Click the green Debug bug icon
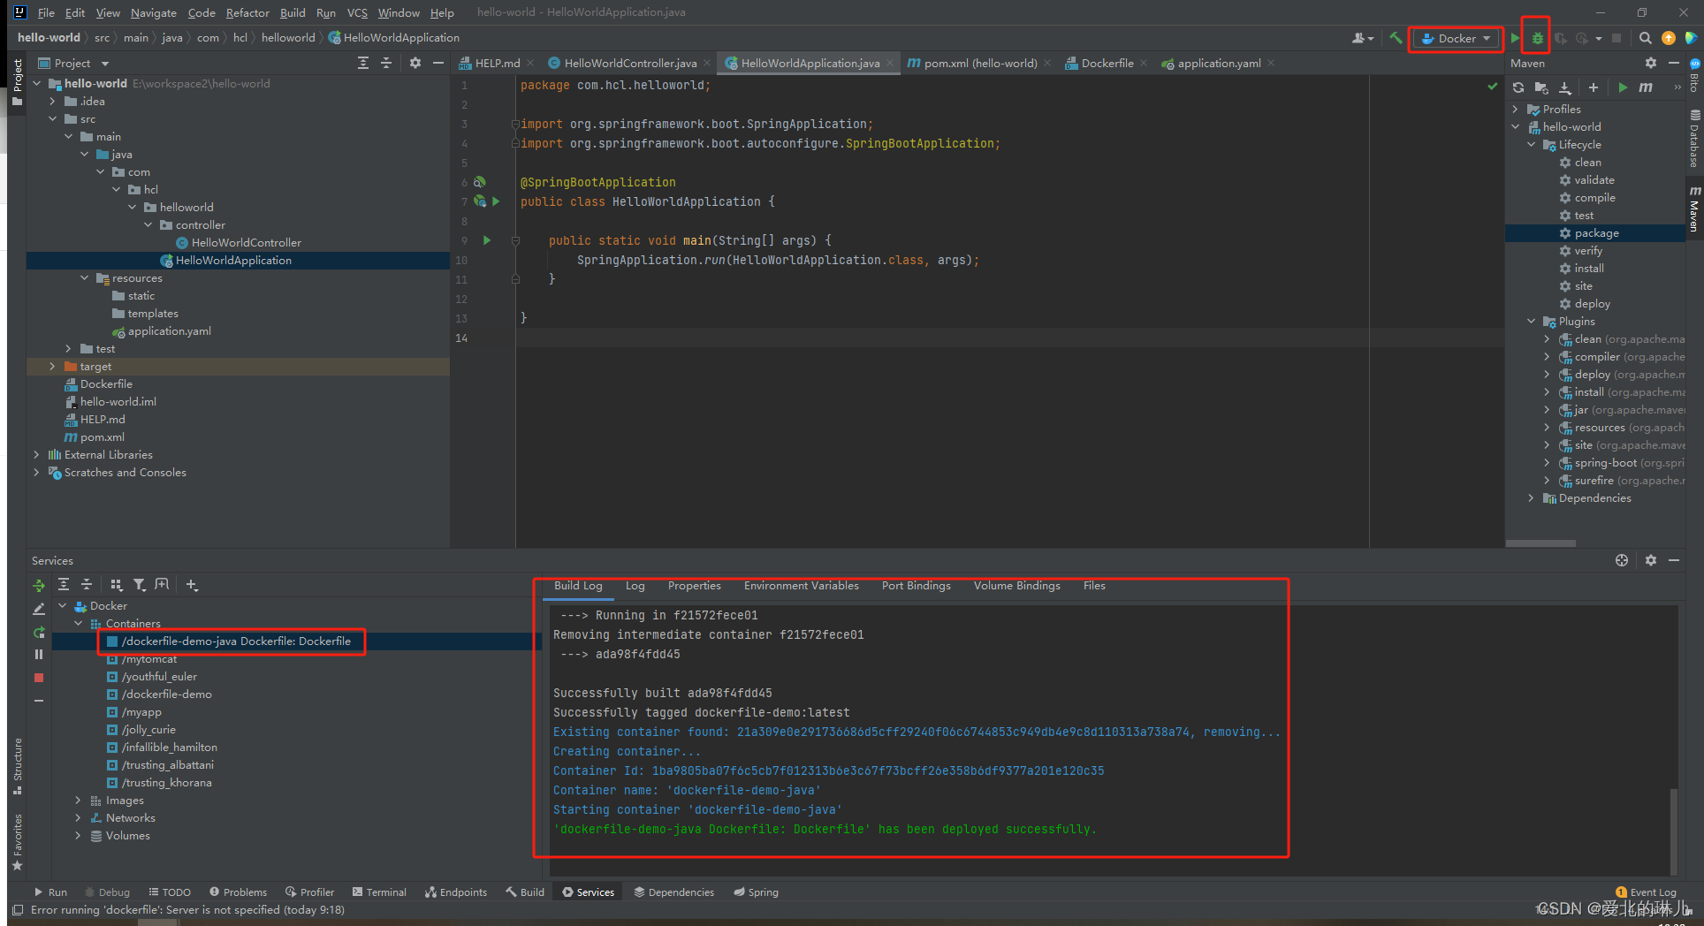Viewport: 1704px width, 926px height. point(1538,38)
